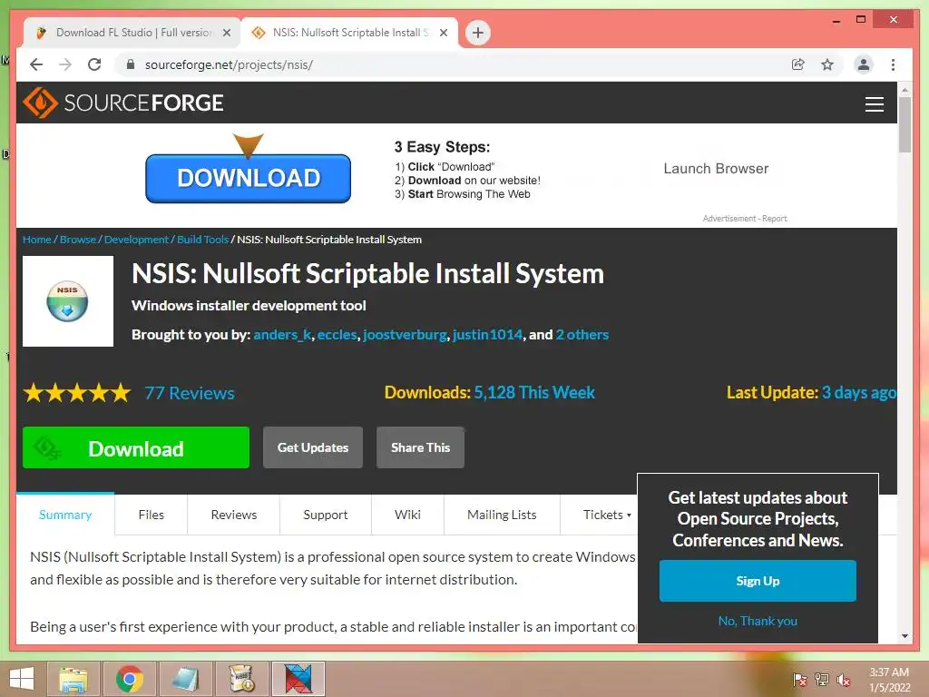Click the muted volume tray icon

844,680
